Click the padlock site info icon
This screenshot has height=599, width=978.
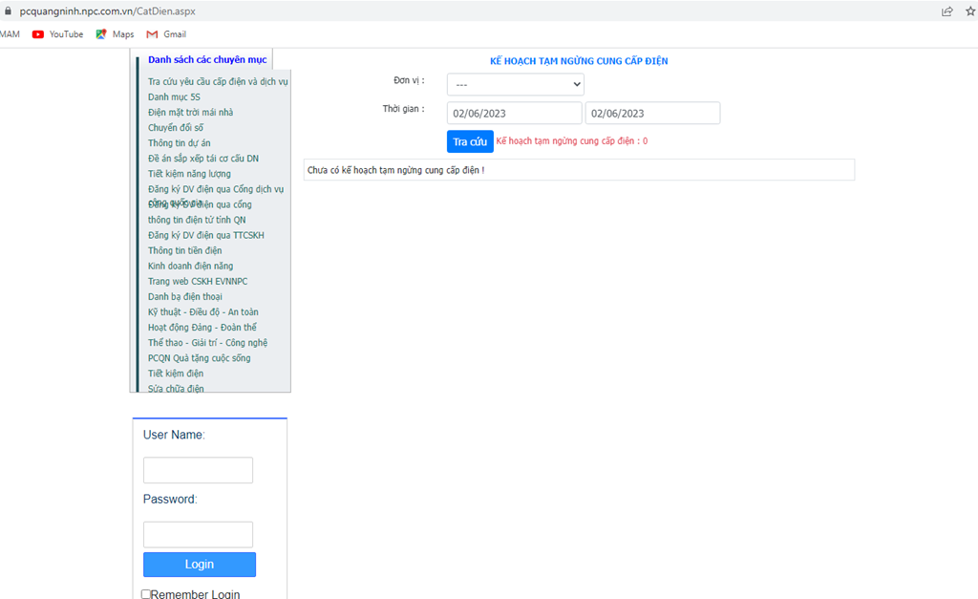click(x=8, y=11)
